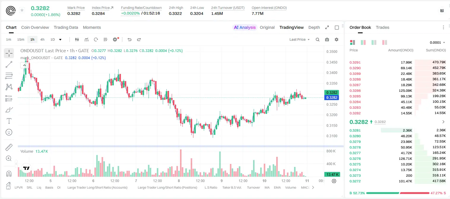
Task: Show only sell orders in order book
Action: pos(385,42)
